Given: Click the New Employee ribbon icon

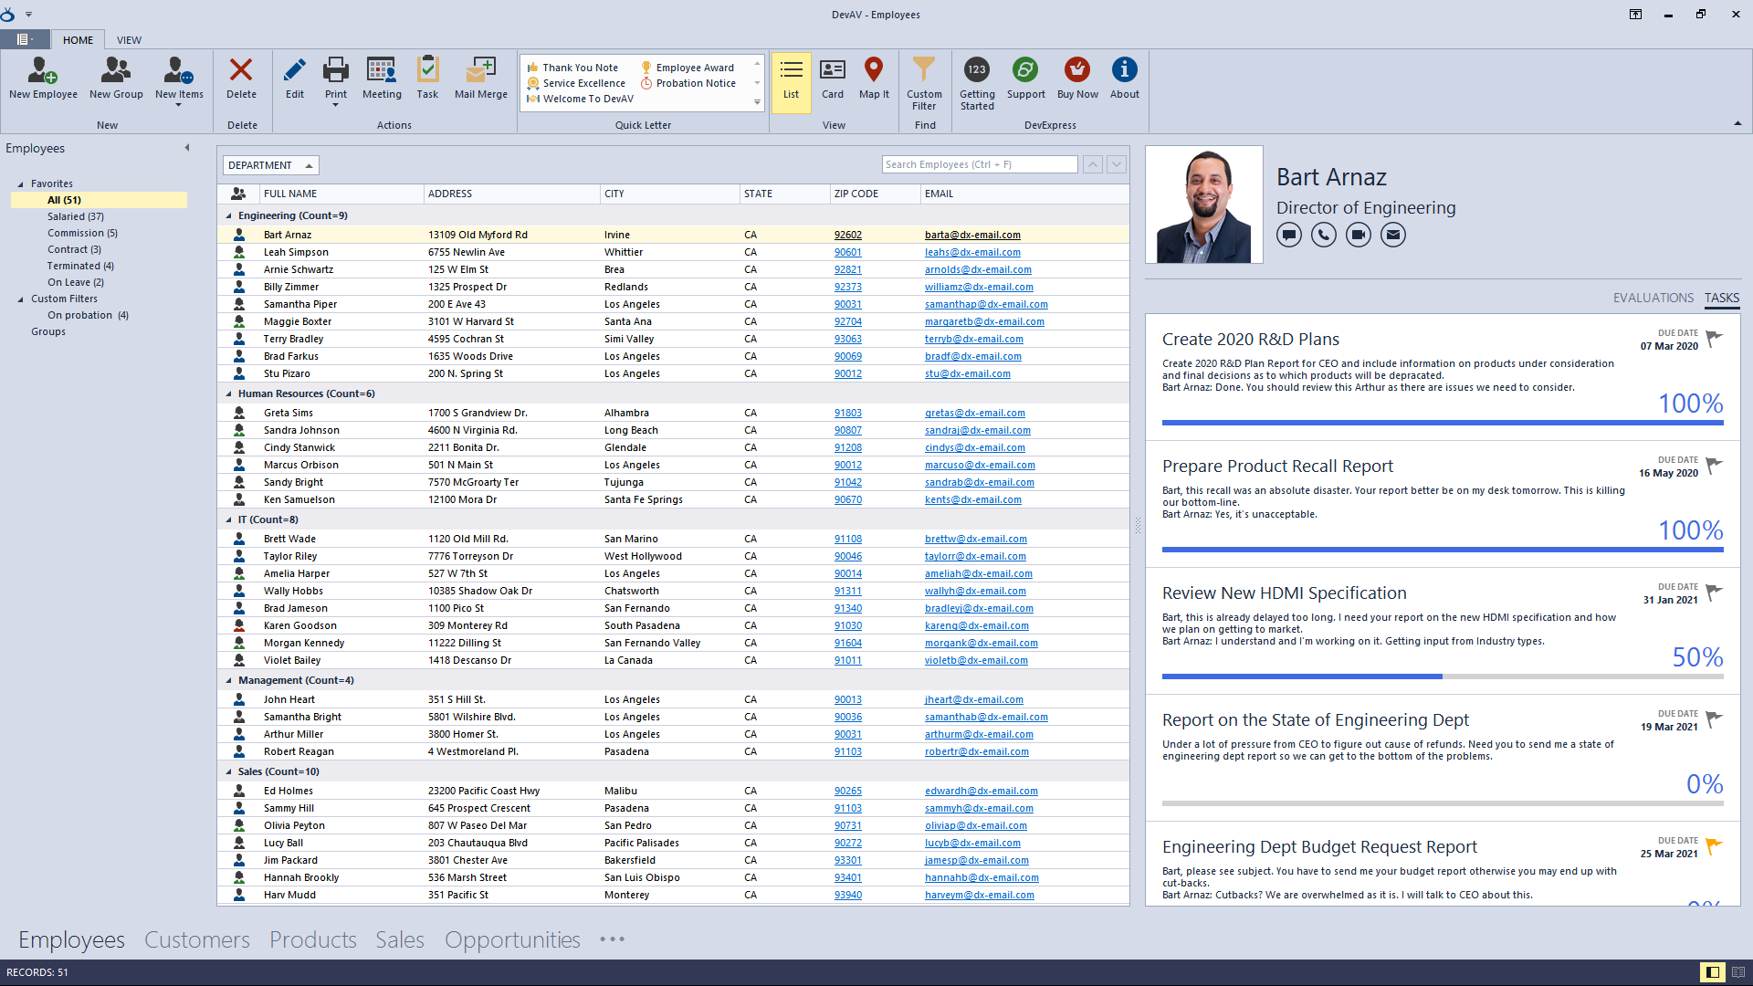Looking at the screenshot, I should (x=43, y=78).
